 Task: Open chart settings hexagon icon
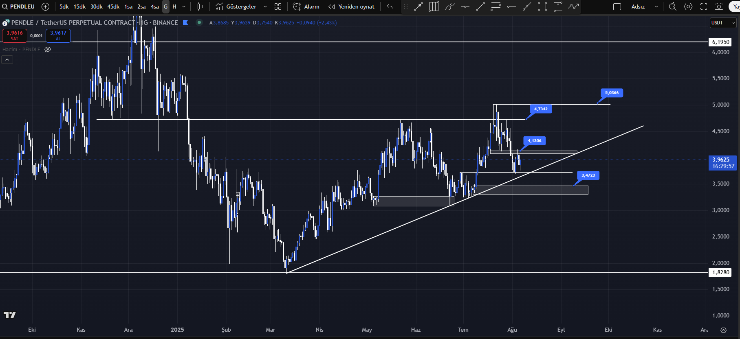[688, 7]
